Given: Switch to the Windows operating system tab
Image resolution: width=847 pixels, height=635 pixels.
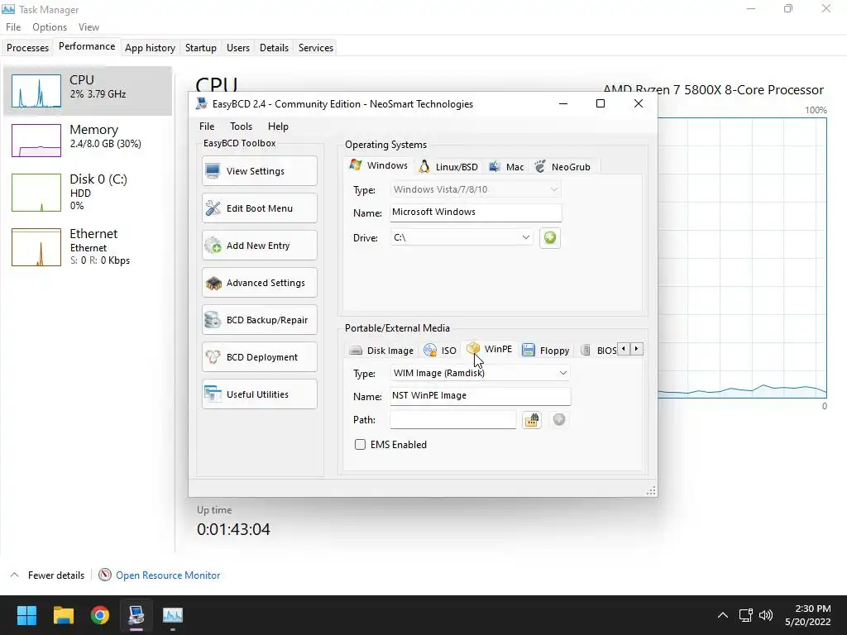Looking at the screenshot, I should point(379,165).
